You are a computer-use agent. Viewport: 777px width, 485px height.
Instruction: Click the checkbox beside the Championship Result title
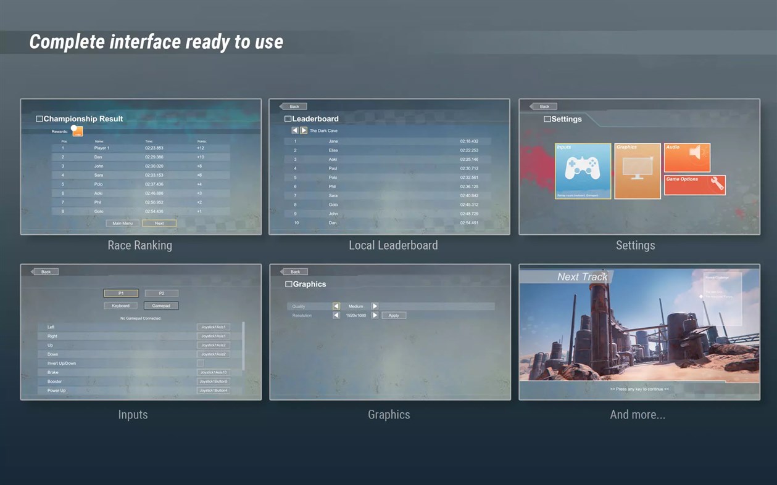pyautogui.click(x=39, y=119)
